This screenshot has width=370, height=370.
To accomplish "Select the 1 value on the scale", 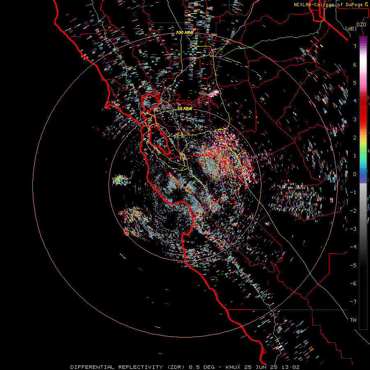I will point(355,156).
